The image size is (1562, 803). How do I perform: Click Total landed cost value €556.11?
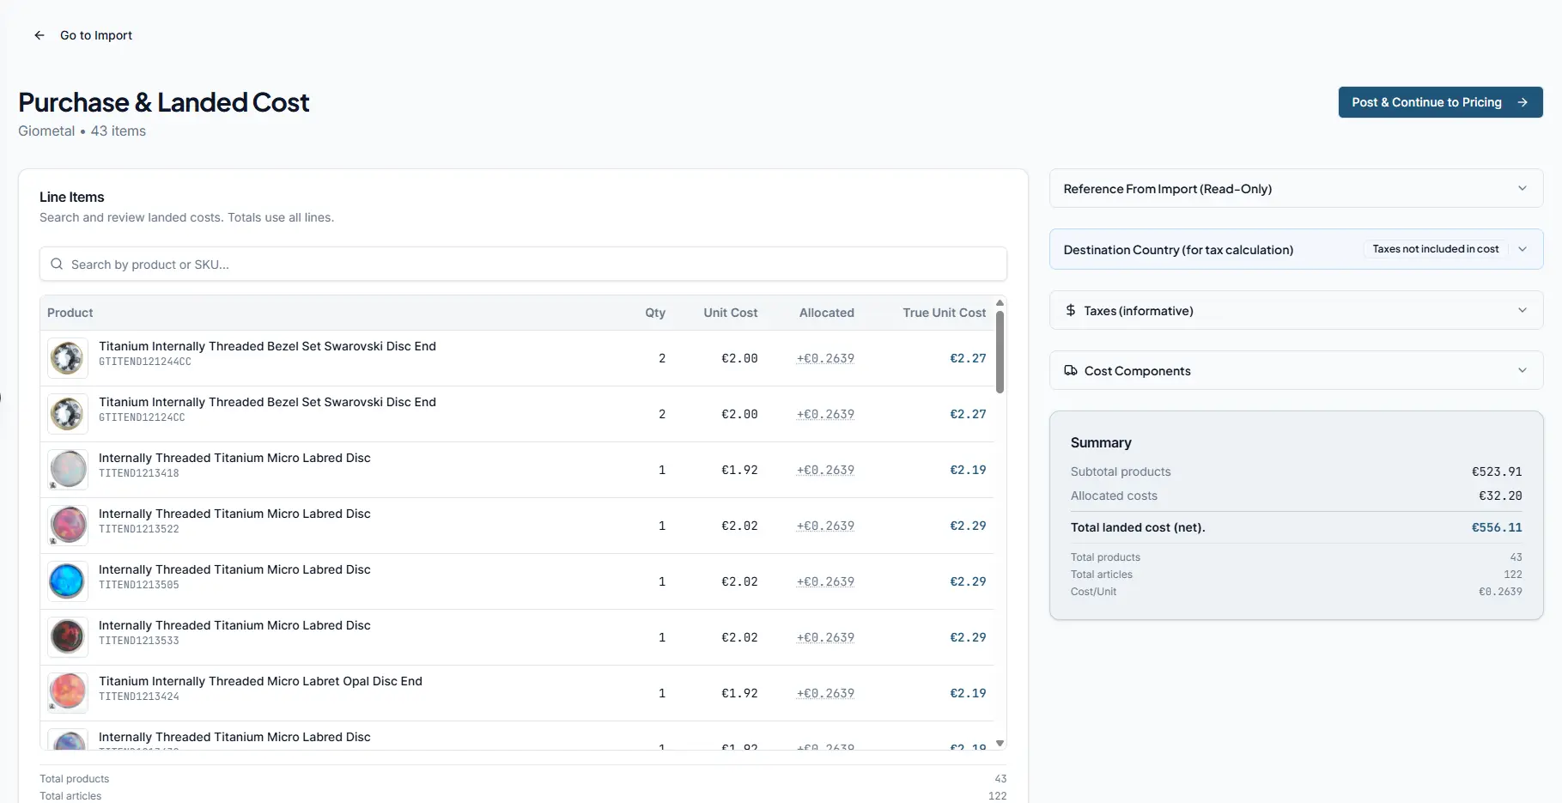tap(1497, 527)
